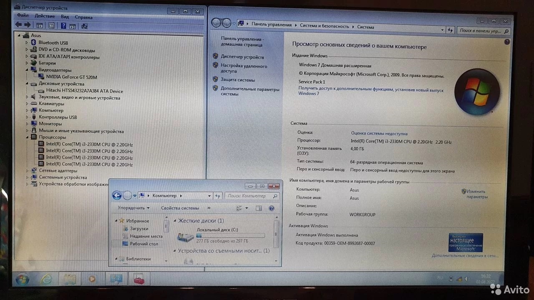Expand the Мониторы node
Screen dimensions: 534x300
click(x=27, y=124)
